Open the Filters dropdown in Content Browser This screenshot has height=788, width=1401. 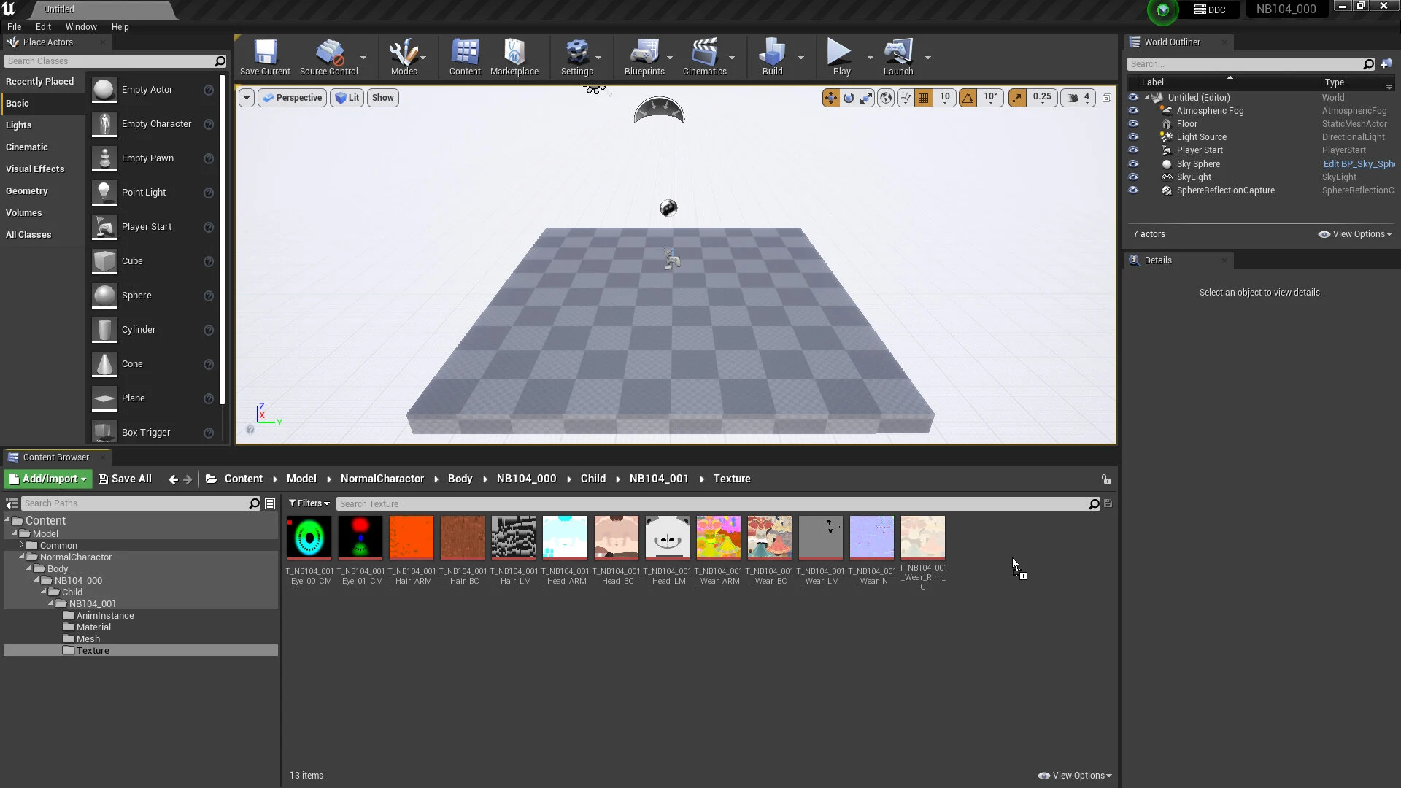tap(309, 503)
